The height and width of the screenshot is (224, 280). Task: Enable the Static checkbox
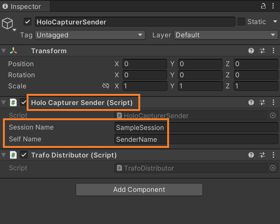pos(241,22)
